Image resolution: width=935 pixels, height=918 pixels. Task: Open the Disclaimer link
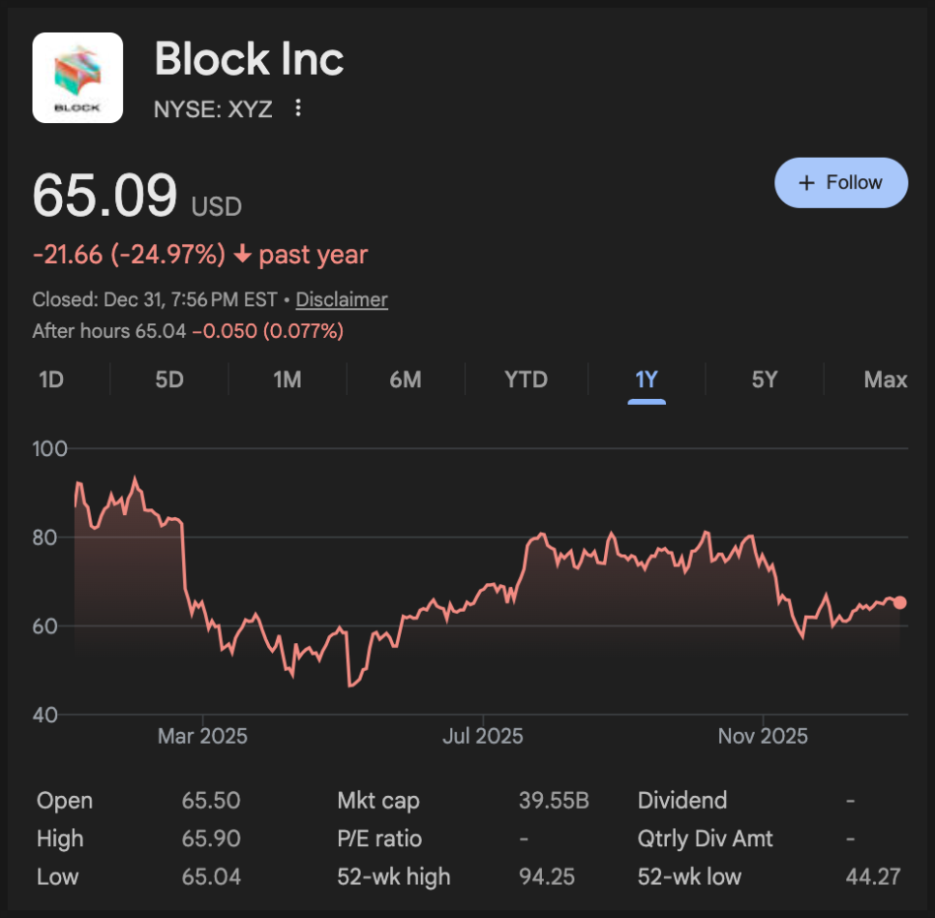[x=342, y=300]
